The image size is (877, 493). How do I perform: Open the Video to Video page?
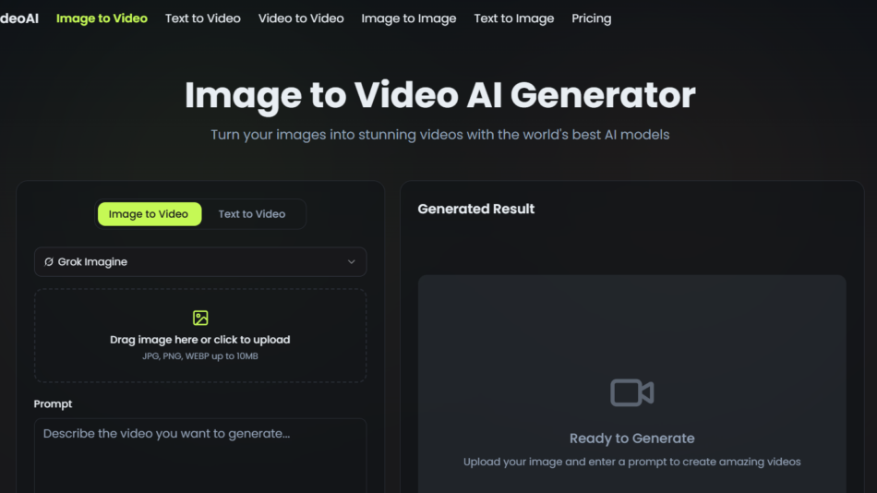click(301, 18)
